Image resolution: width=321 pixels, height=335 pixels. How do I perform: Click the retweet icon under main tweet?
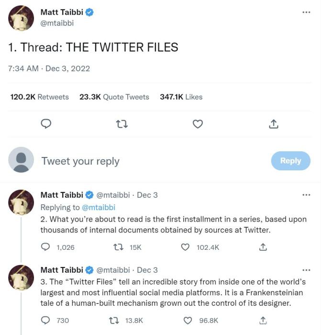[122, 124]
